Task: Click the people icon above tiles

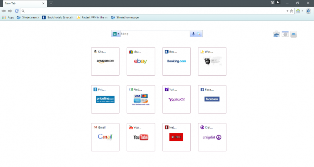Action: point(294,34)
